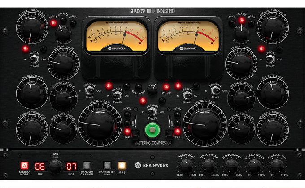This screenshot has width=305, height=188.
Task: Click the left channel Optical Gain knob
Action: 64,64
